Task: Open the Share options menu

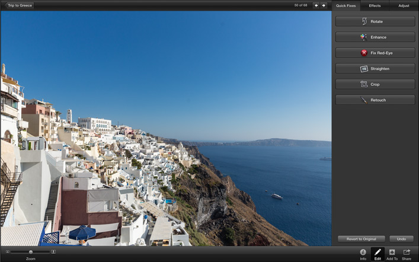Action: tap(407, 254)
